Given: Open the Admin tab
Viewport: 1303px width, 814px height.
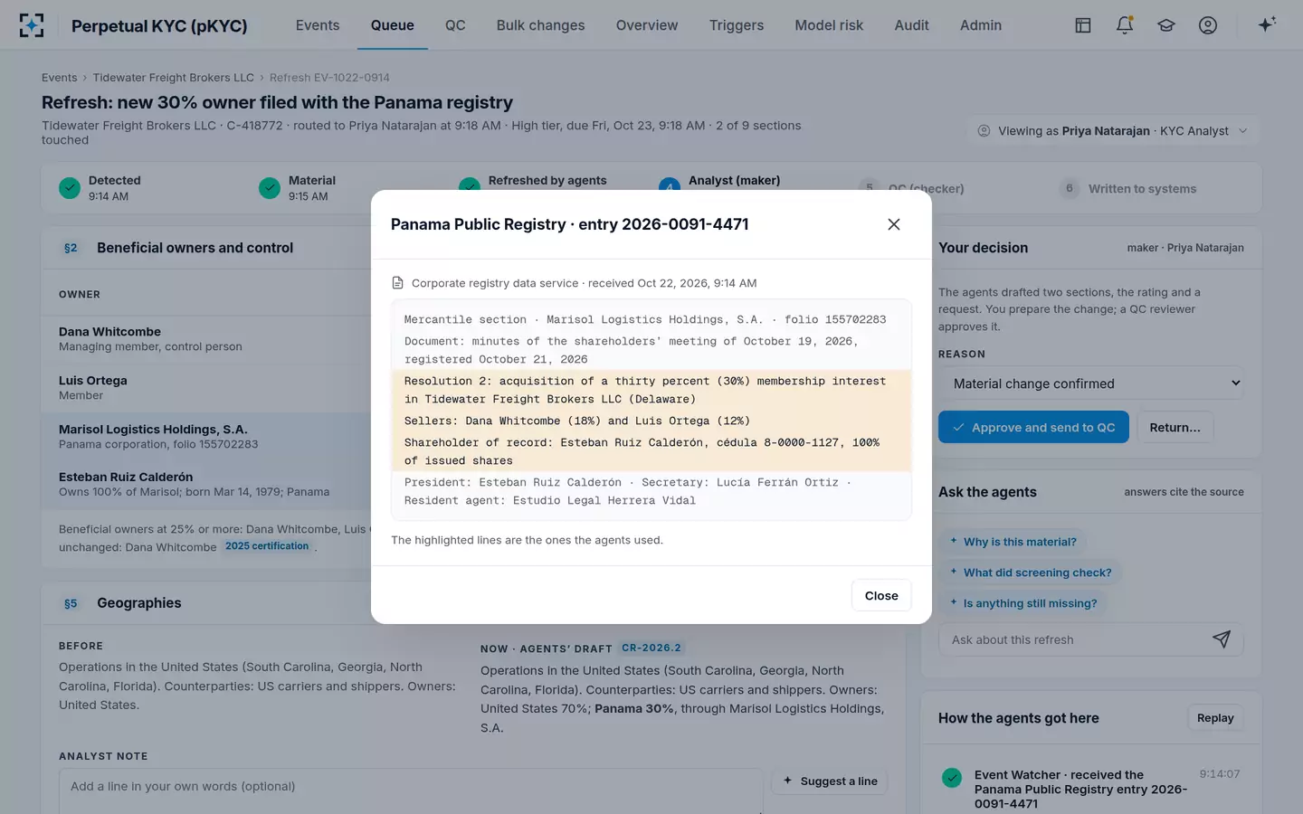Looking at the screenshot, I should tap(981, 25).
